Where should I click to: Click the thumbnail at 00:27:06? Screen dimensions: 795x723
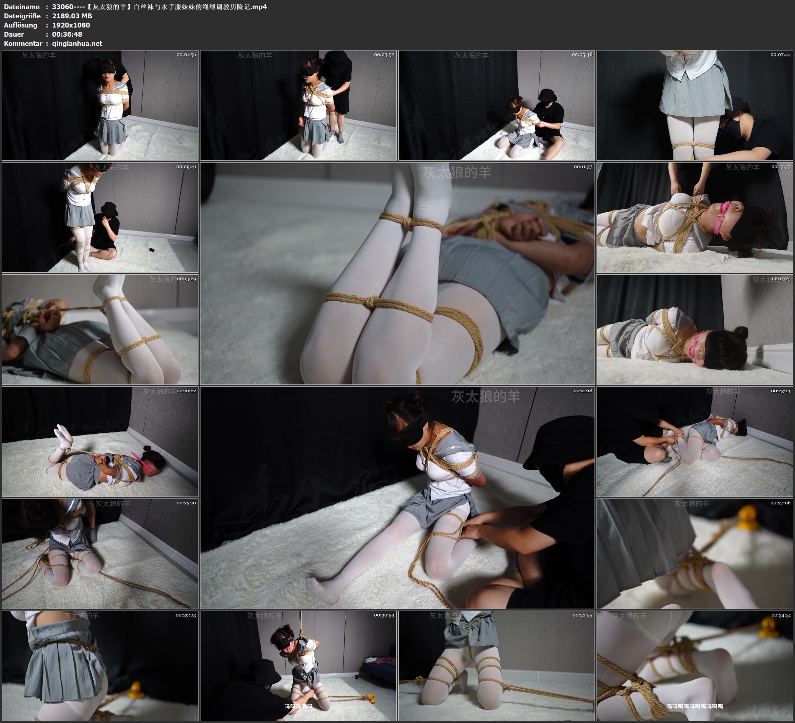point(695,554)
